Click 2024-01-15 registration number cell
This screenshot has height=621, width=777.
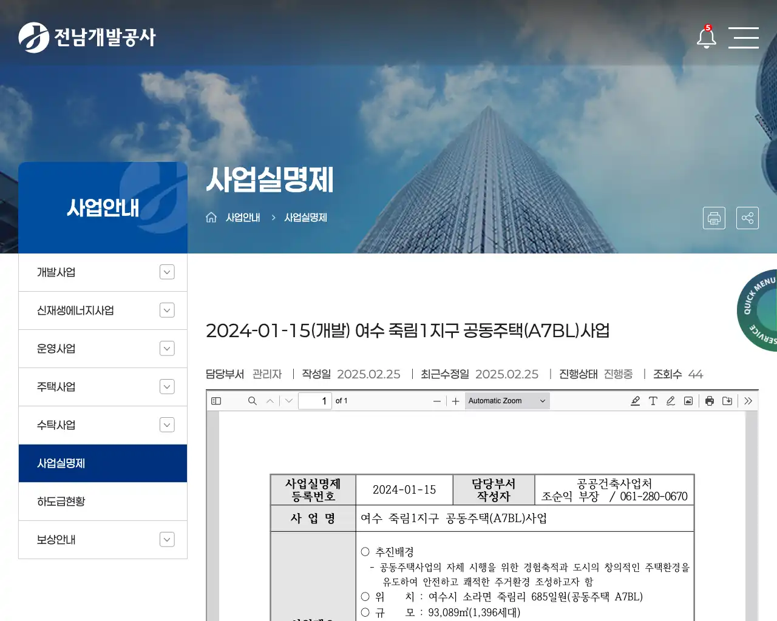[x=404, y=490]
